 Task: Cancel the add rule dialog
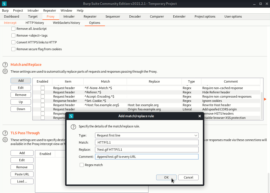pyautogui.click(x=188, y=177)
